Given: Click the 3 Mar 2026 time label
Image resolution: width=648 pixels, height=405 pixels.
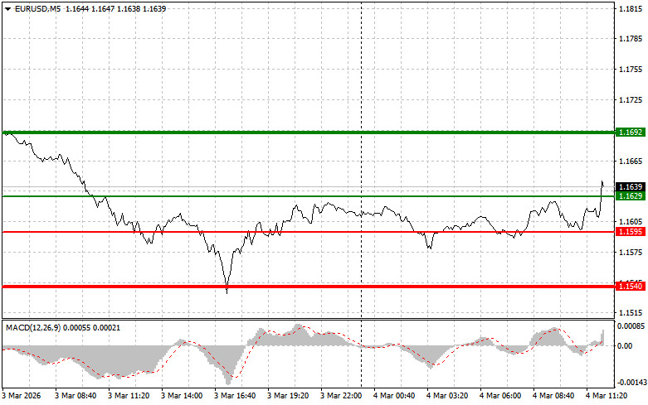Looking at the screenshot, I should pyautogui.click(x=22, y=396).
